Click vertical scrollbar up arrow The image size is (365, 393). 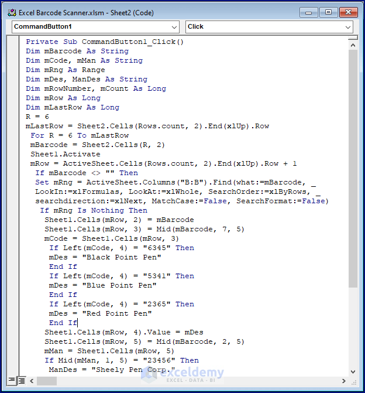click(353, 45)
